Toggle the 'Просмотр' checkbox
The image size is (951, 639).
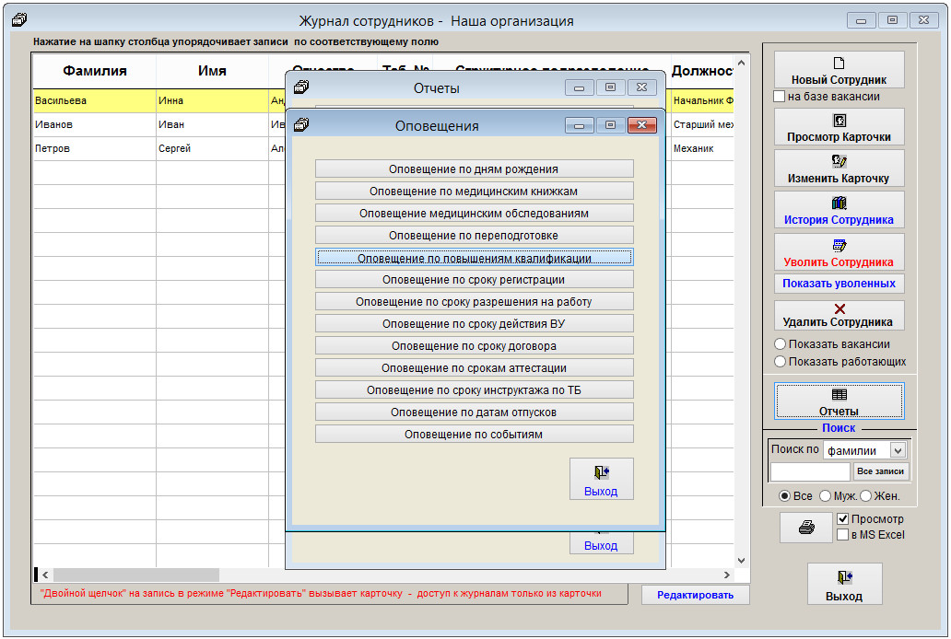click(843, 519)
